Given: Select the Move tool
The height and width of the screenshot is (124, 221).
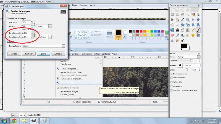Looking at the screenshot, I should pos(198,20).
